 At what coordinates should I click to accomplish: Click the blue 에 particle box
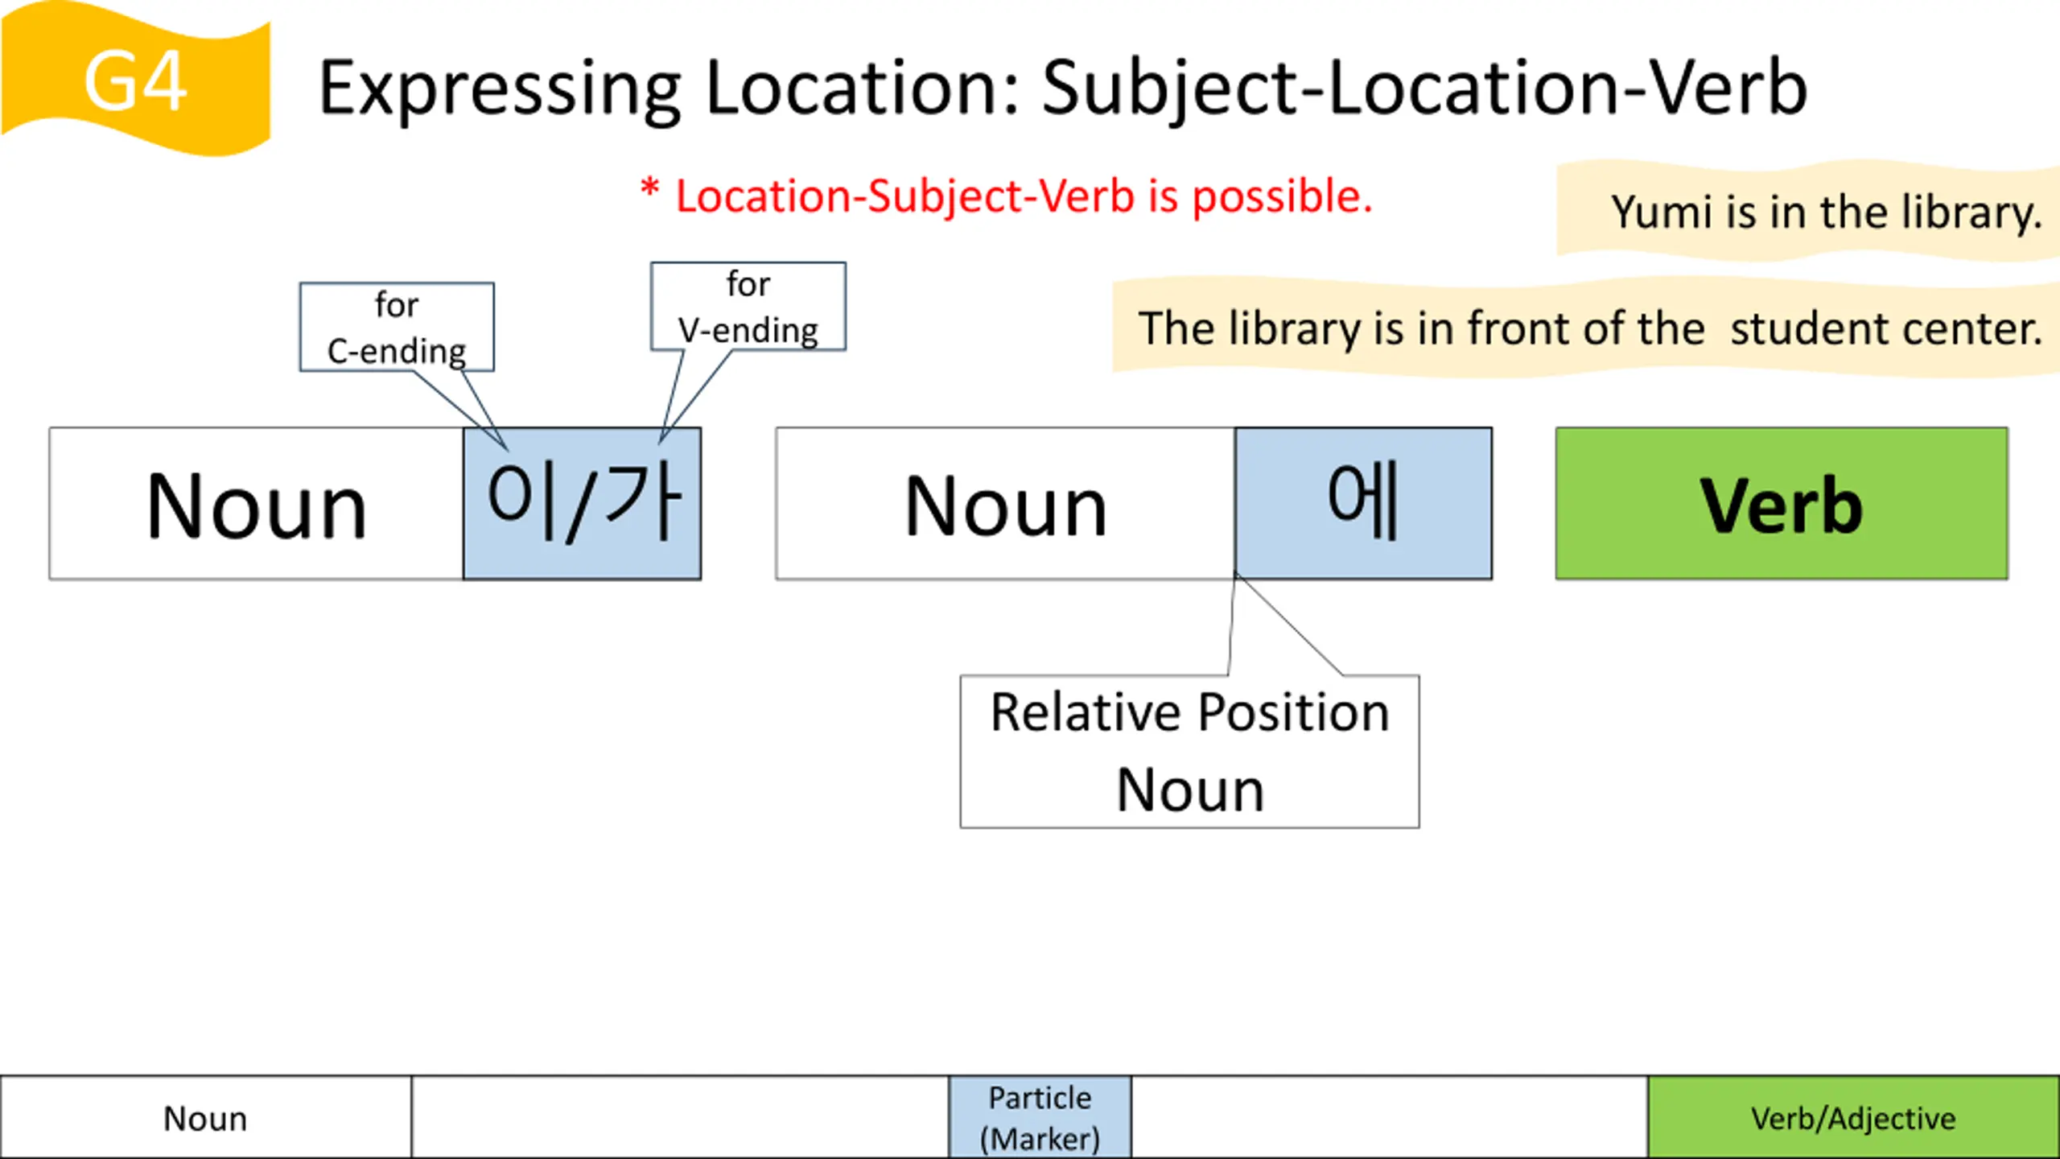1364,504
